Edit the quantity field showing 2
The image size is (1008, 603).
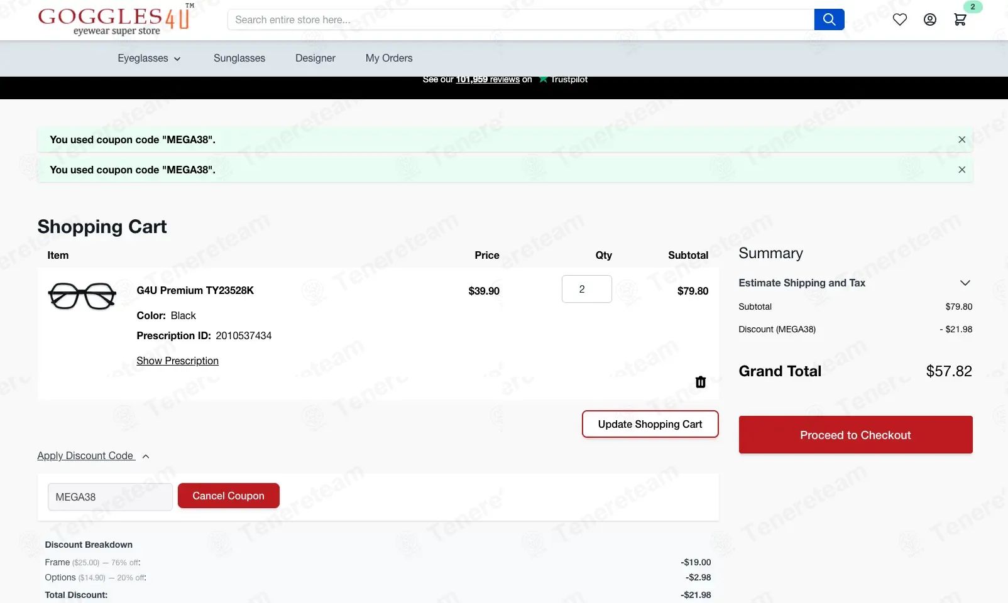[587, 289]
